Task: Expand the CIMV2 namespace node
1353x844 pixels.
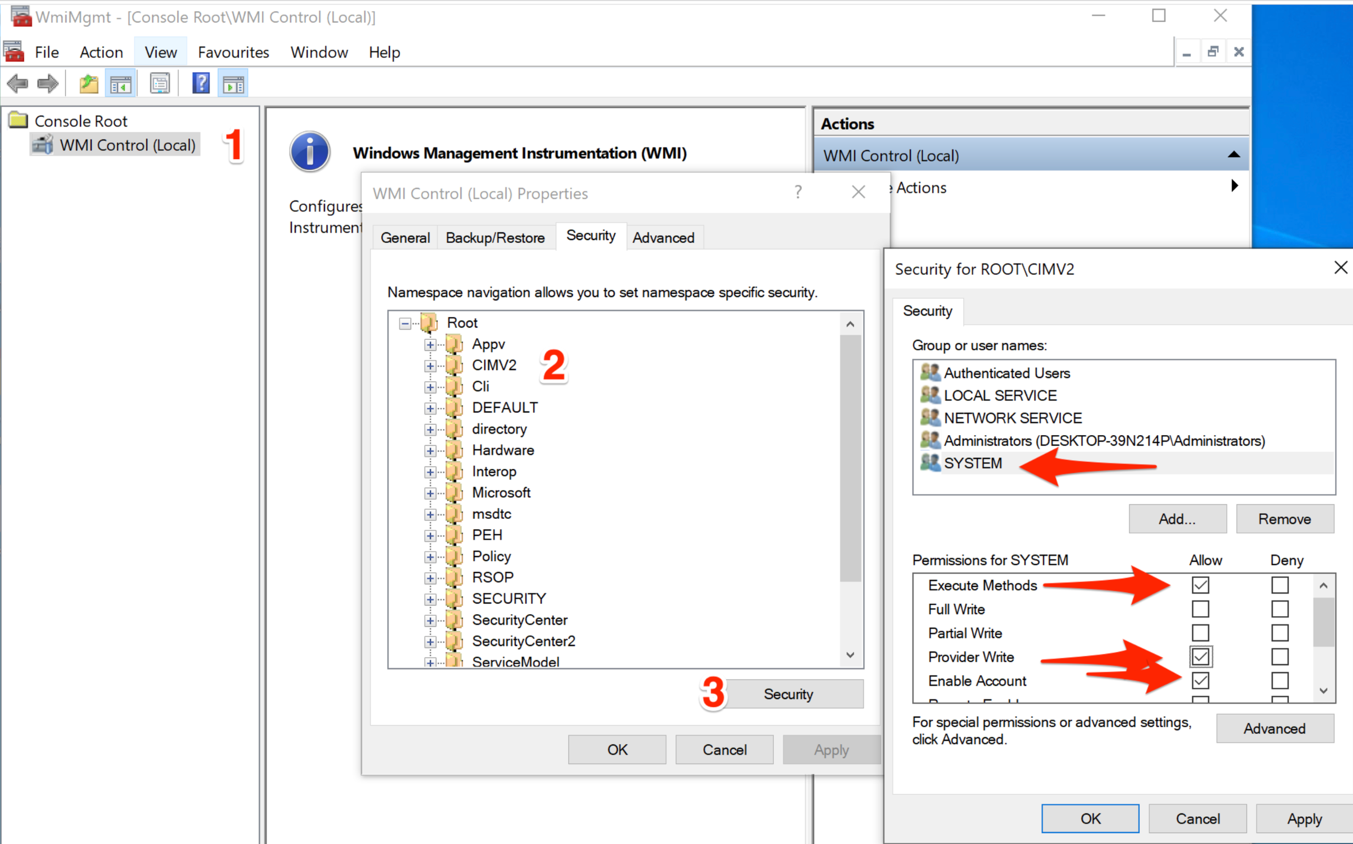Action: point(430,366)
